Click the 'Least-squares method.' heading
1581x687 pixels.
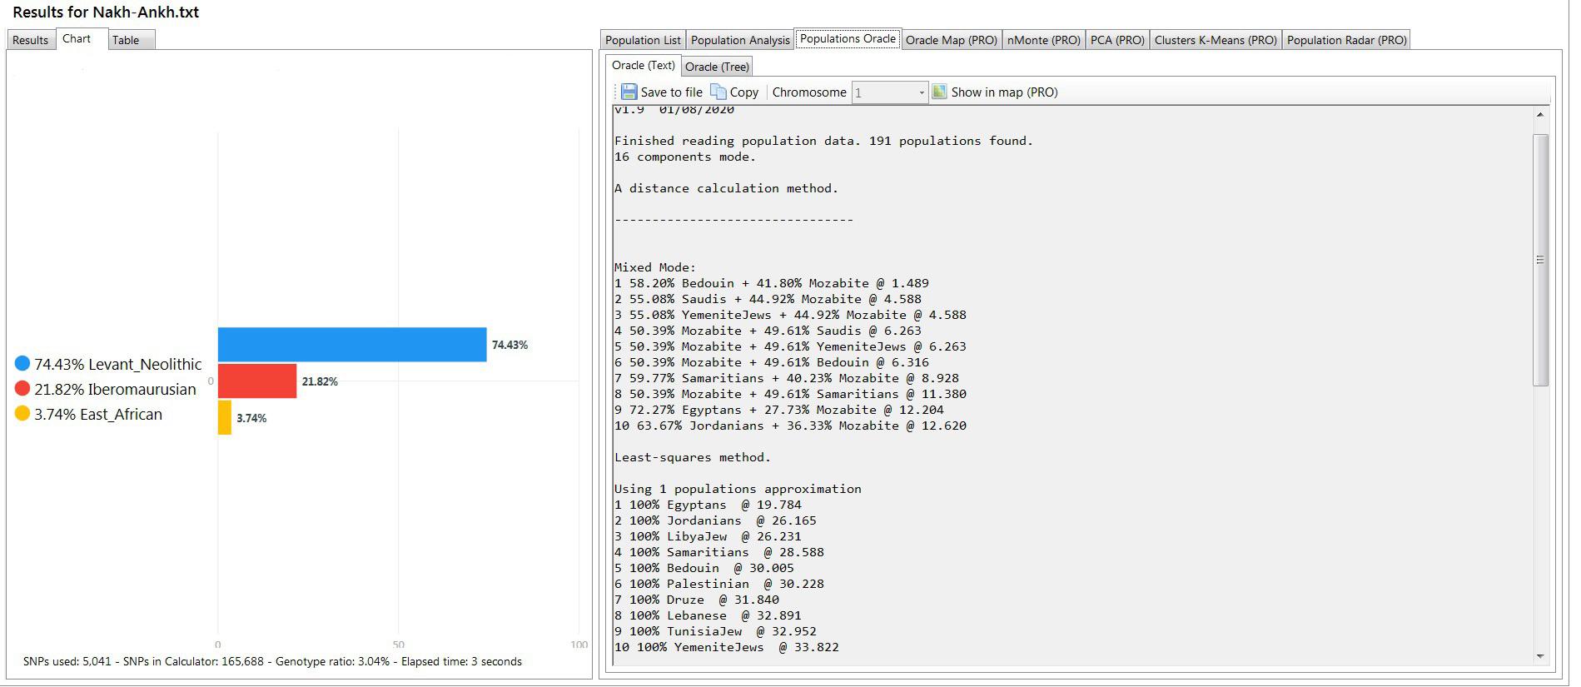click(693, 457)
